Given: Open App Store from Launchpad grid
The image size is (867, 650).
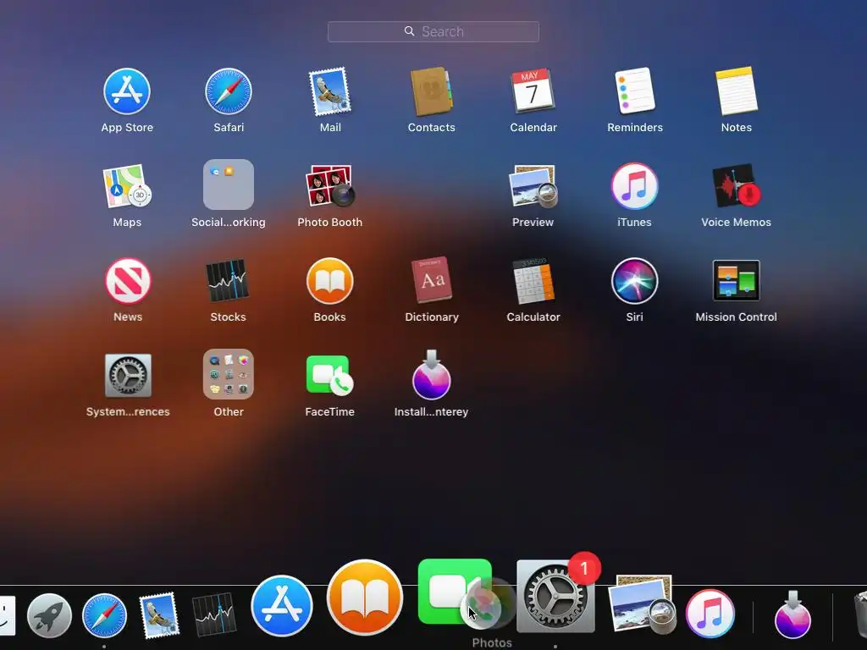Looking at the screenshot, I should coord(127,91).
